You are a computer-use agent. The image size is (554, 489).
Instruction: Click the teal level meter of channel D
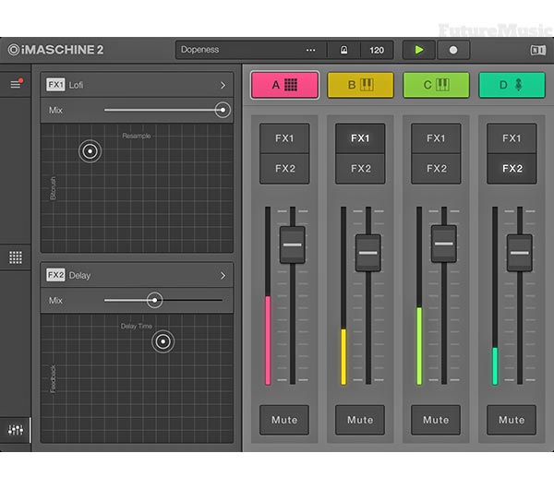495,366
